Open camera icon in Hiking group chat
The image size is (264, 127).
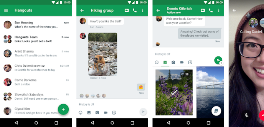[97, 112]
